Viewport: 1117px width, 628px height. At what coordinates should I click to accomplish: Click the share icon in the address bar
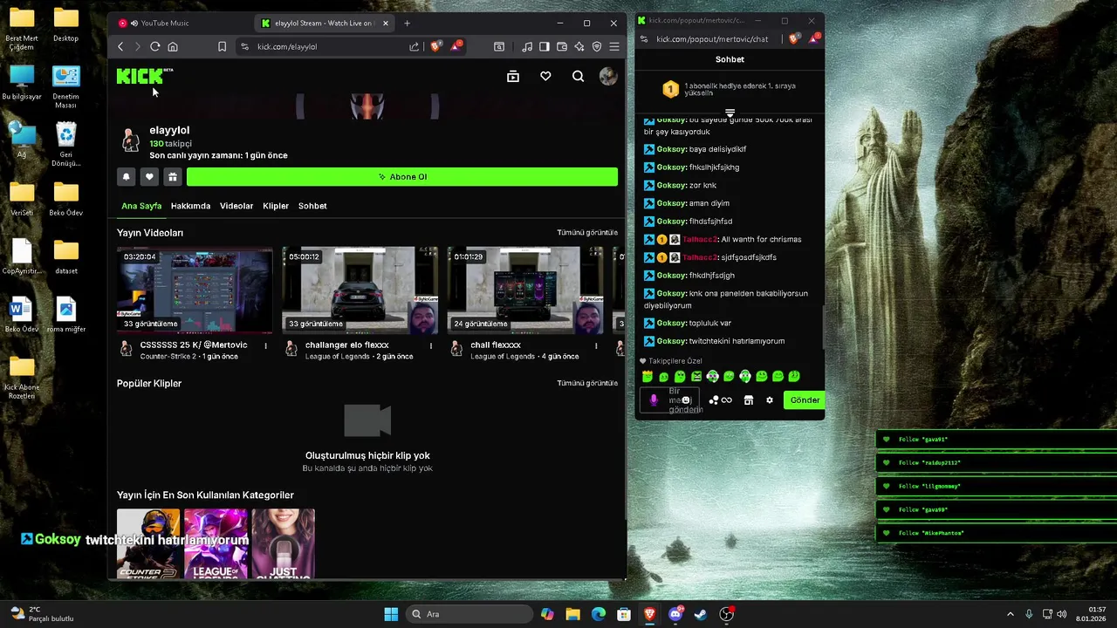(414, 46)
